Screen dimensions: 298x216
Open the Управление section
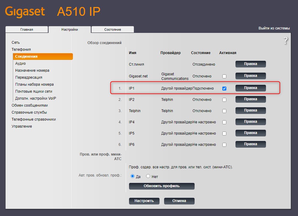(22, 126)
